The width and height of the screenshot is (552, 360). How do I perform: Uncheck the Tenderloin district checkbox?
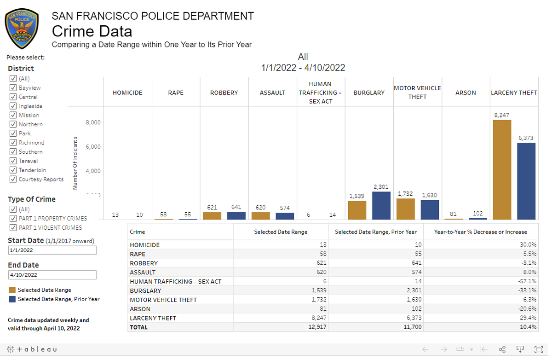point(13,170)
